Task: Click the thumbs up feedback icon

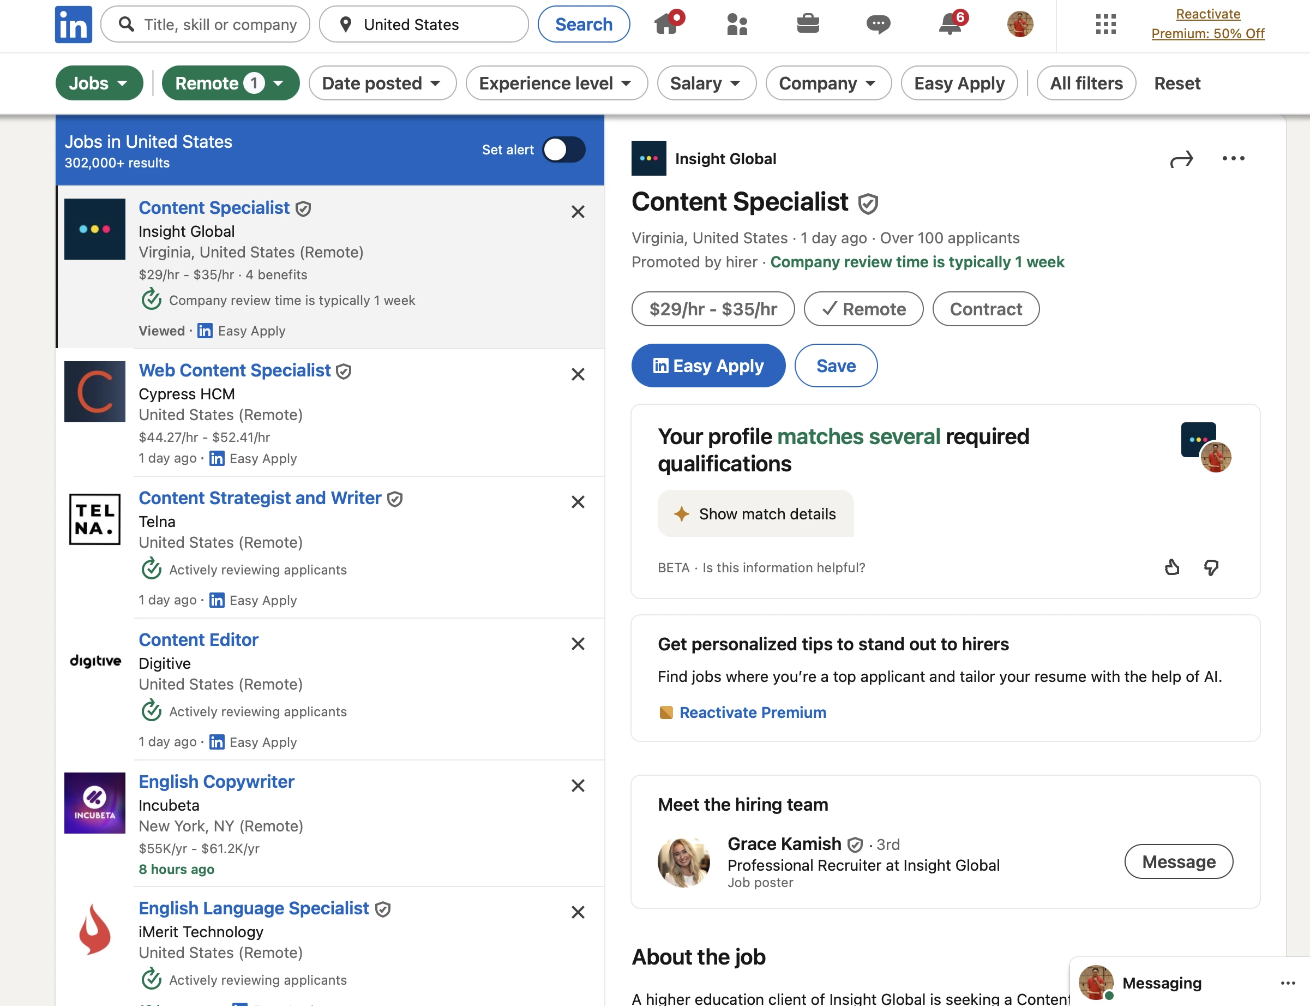Action: click(x=1172, y=567)
